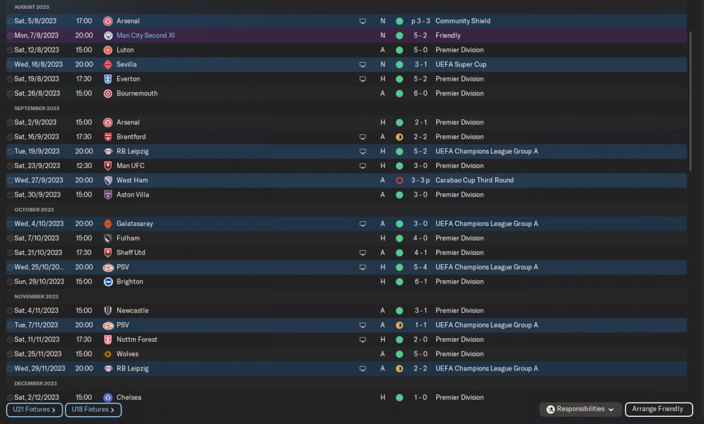Click the Sevilla club badge icon
The image size is (704, 424).
coord(108,64)
